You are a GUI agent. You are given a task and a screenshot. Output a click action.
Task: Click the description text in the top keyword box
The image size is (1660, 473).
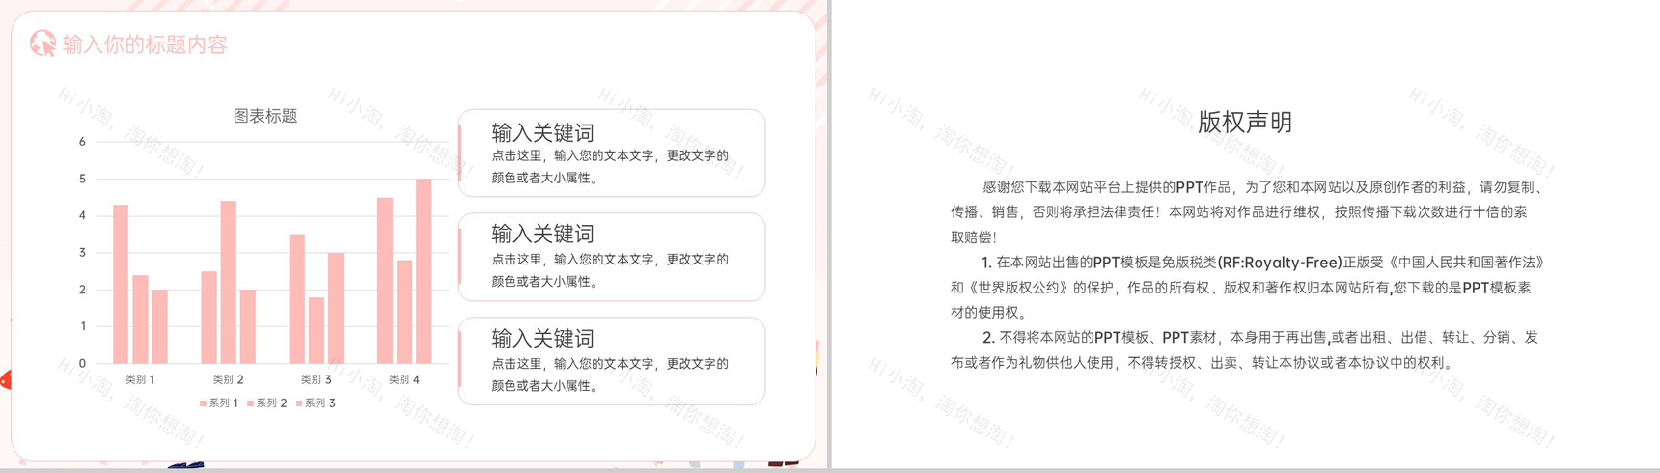pyautogui.click(x=610, y=166)
